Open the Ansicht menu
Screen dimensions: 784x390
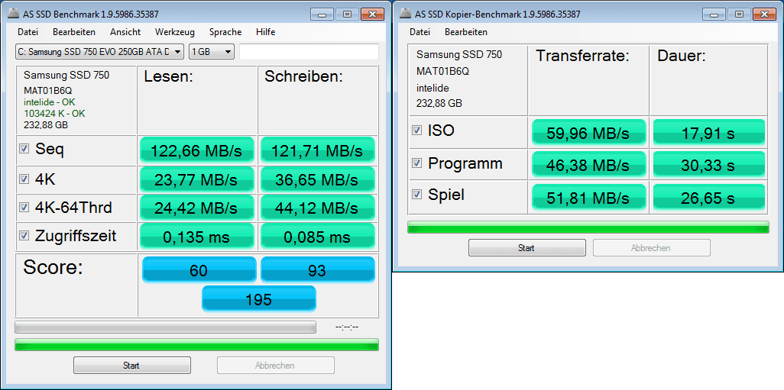[x=125, y=32]
